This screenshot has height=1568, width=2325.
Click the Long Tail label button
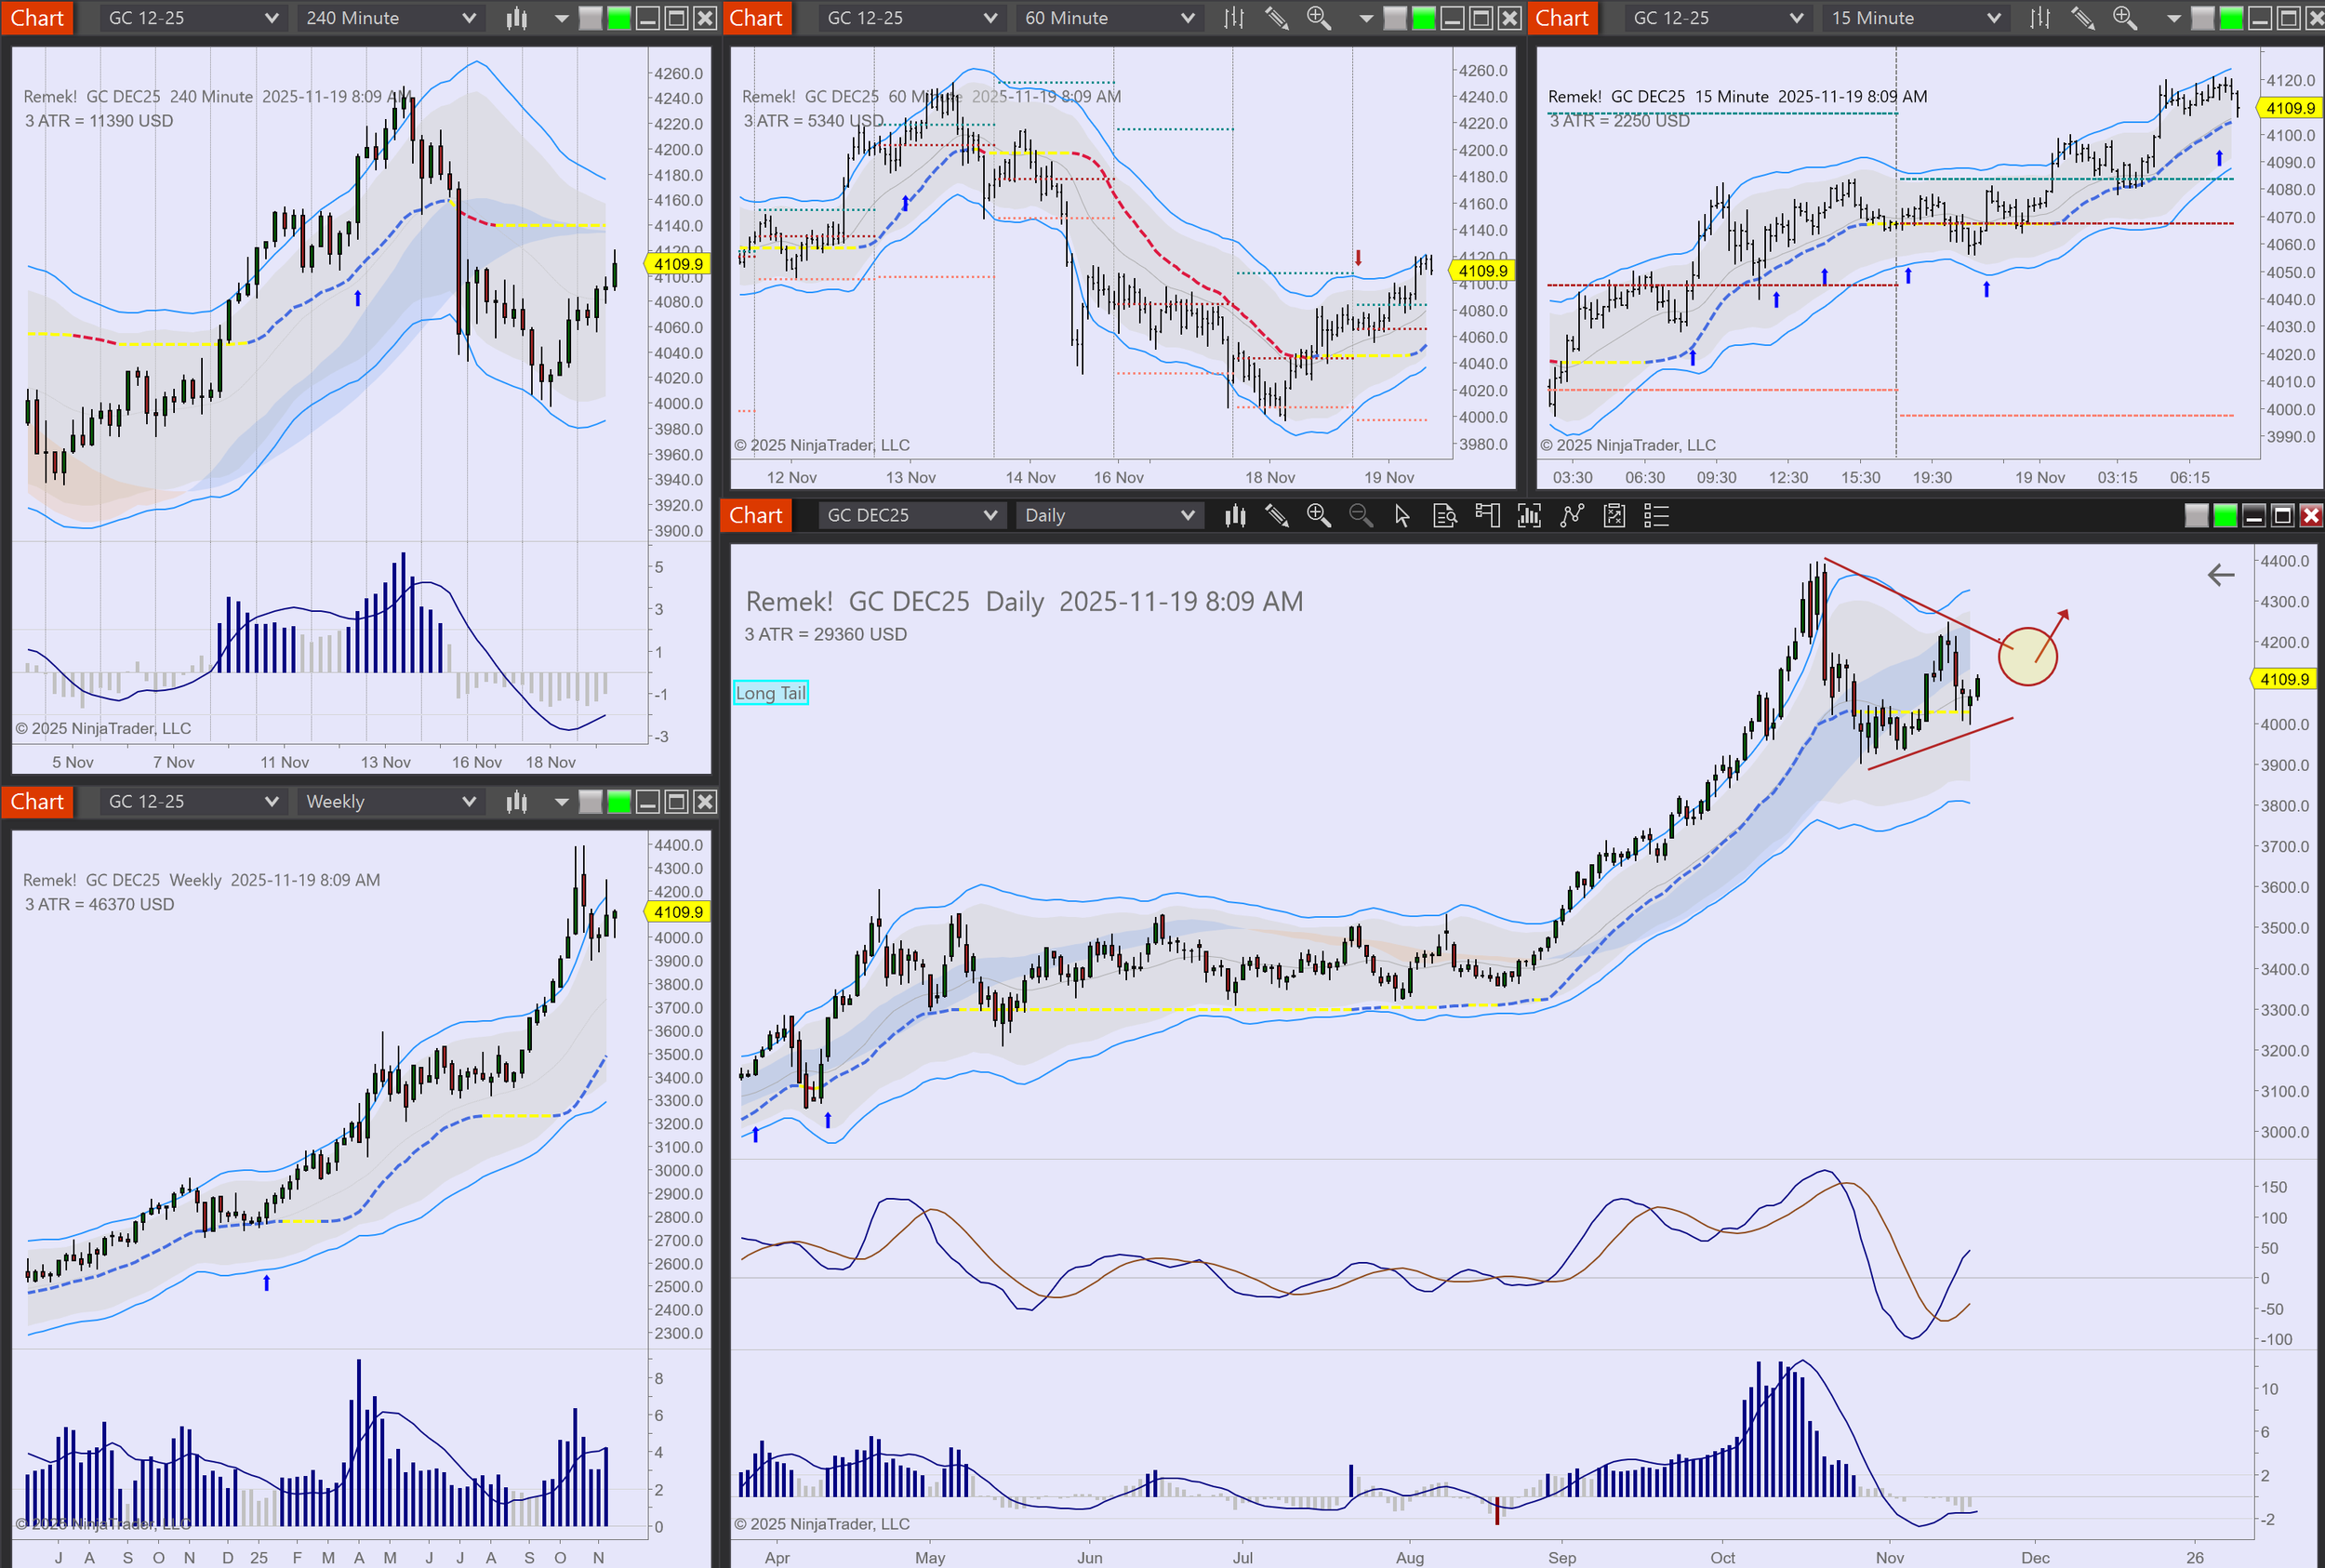coord(770,693)
